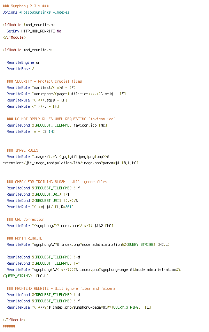Select the 'Options +FollowSymlinks -Indexes' line
The width and height of the screenshot is (209, 332).
coord(36,12)
